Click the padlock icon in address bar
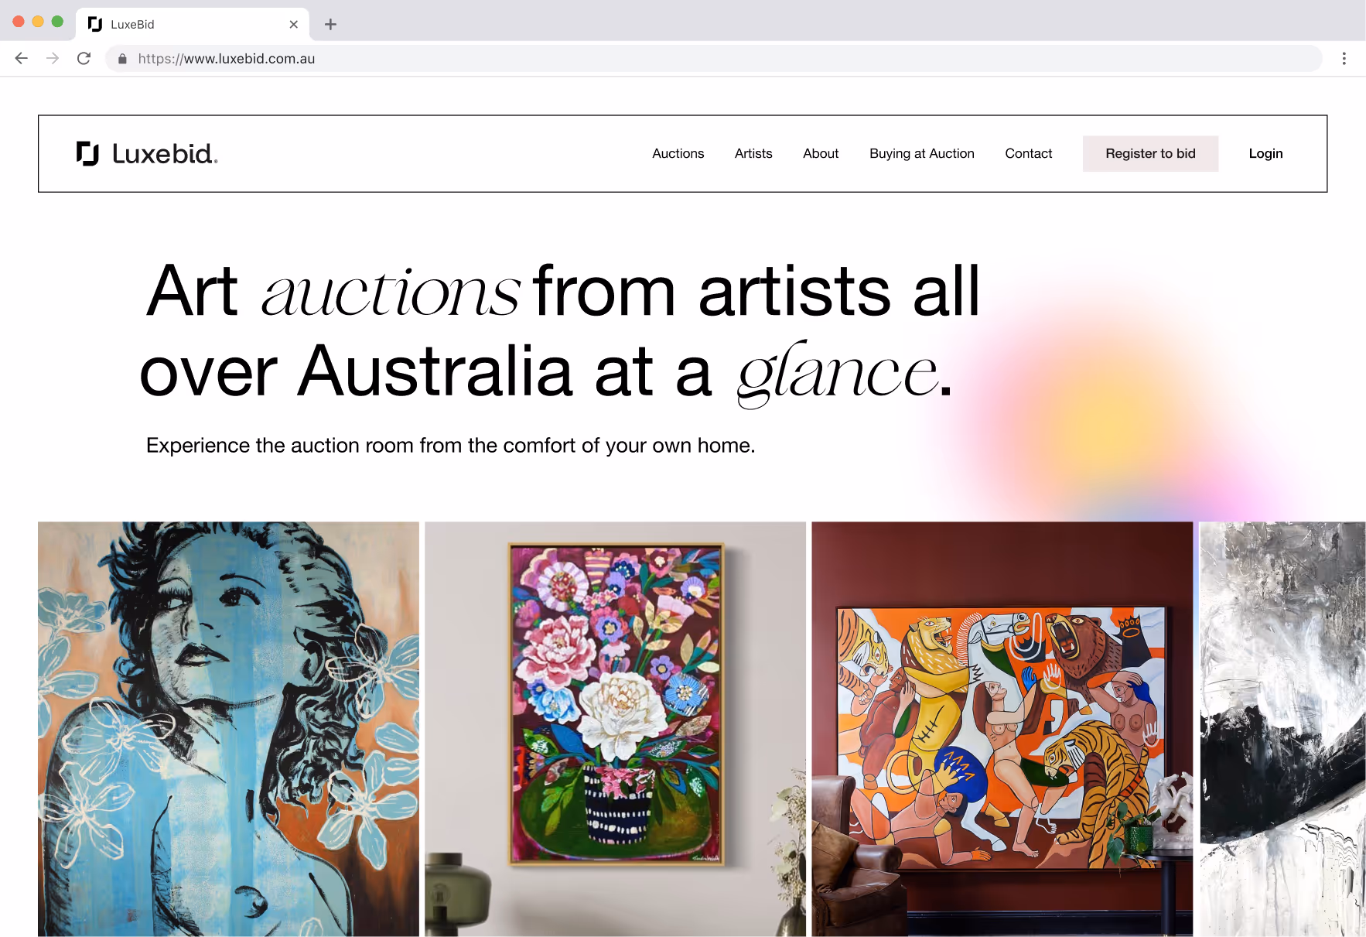This screenshot has height=937, width=1366. click(x=122, y=59)
